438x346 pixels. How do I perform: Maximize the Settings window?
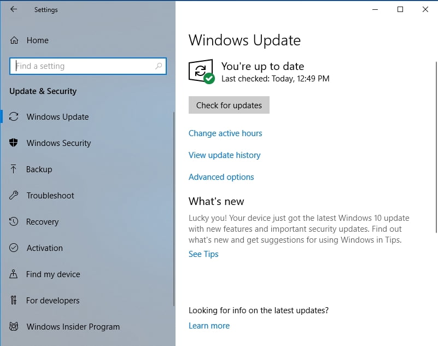tap(400, 9)
